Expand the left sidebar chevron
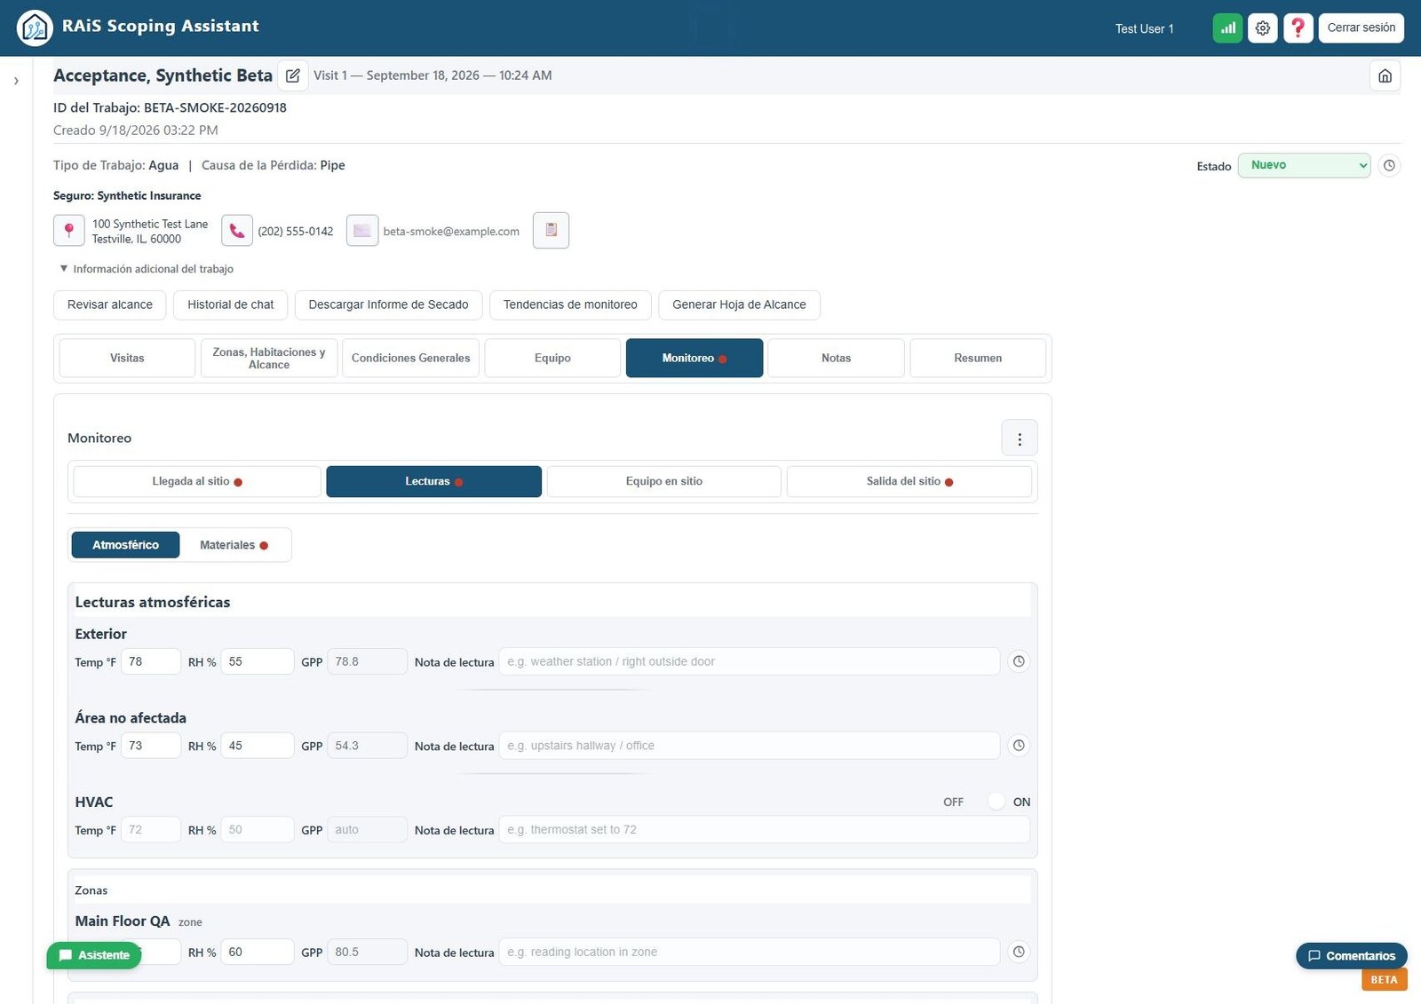1421x1004 pixels. tap(16, 81)
